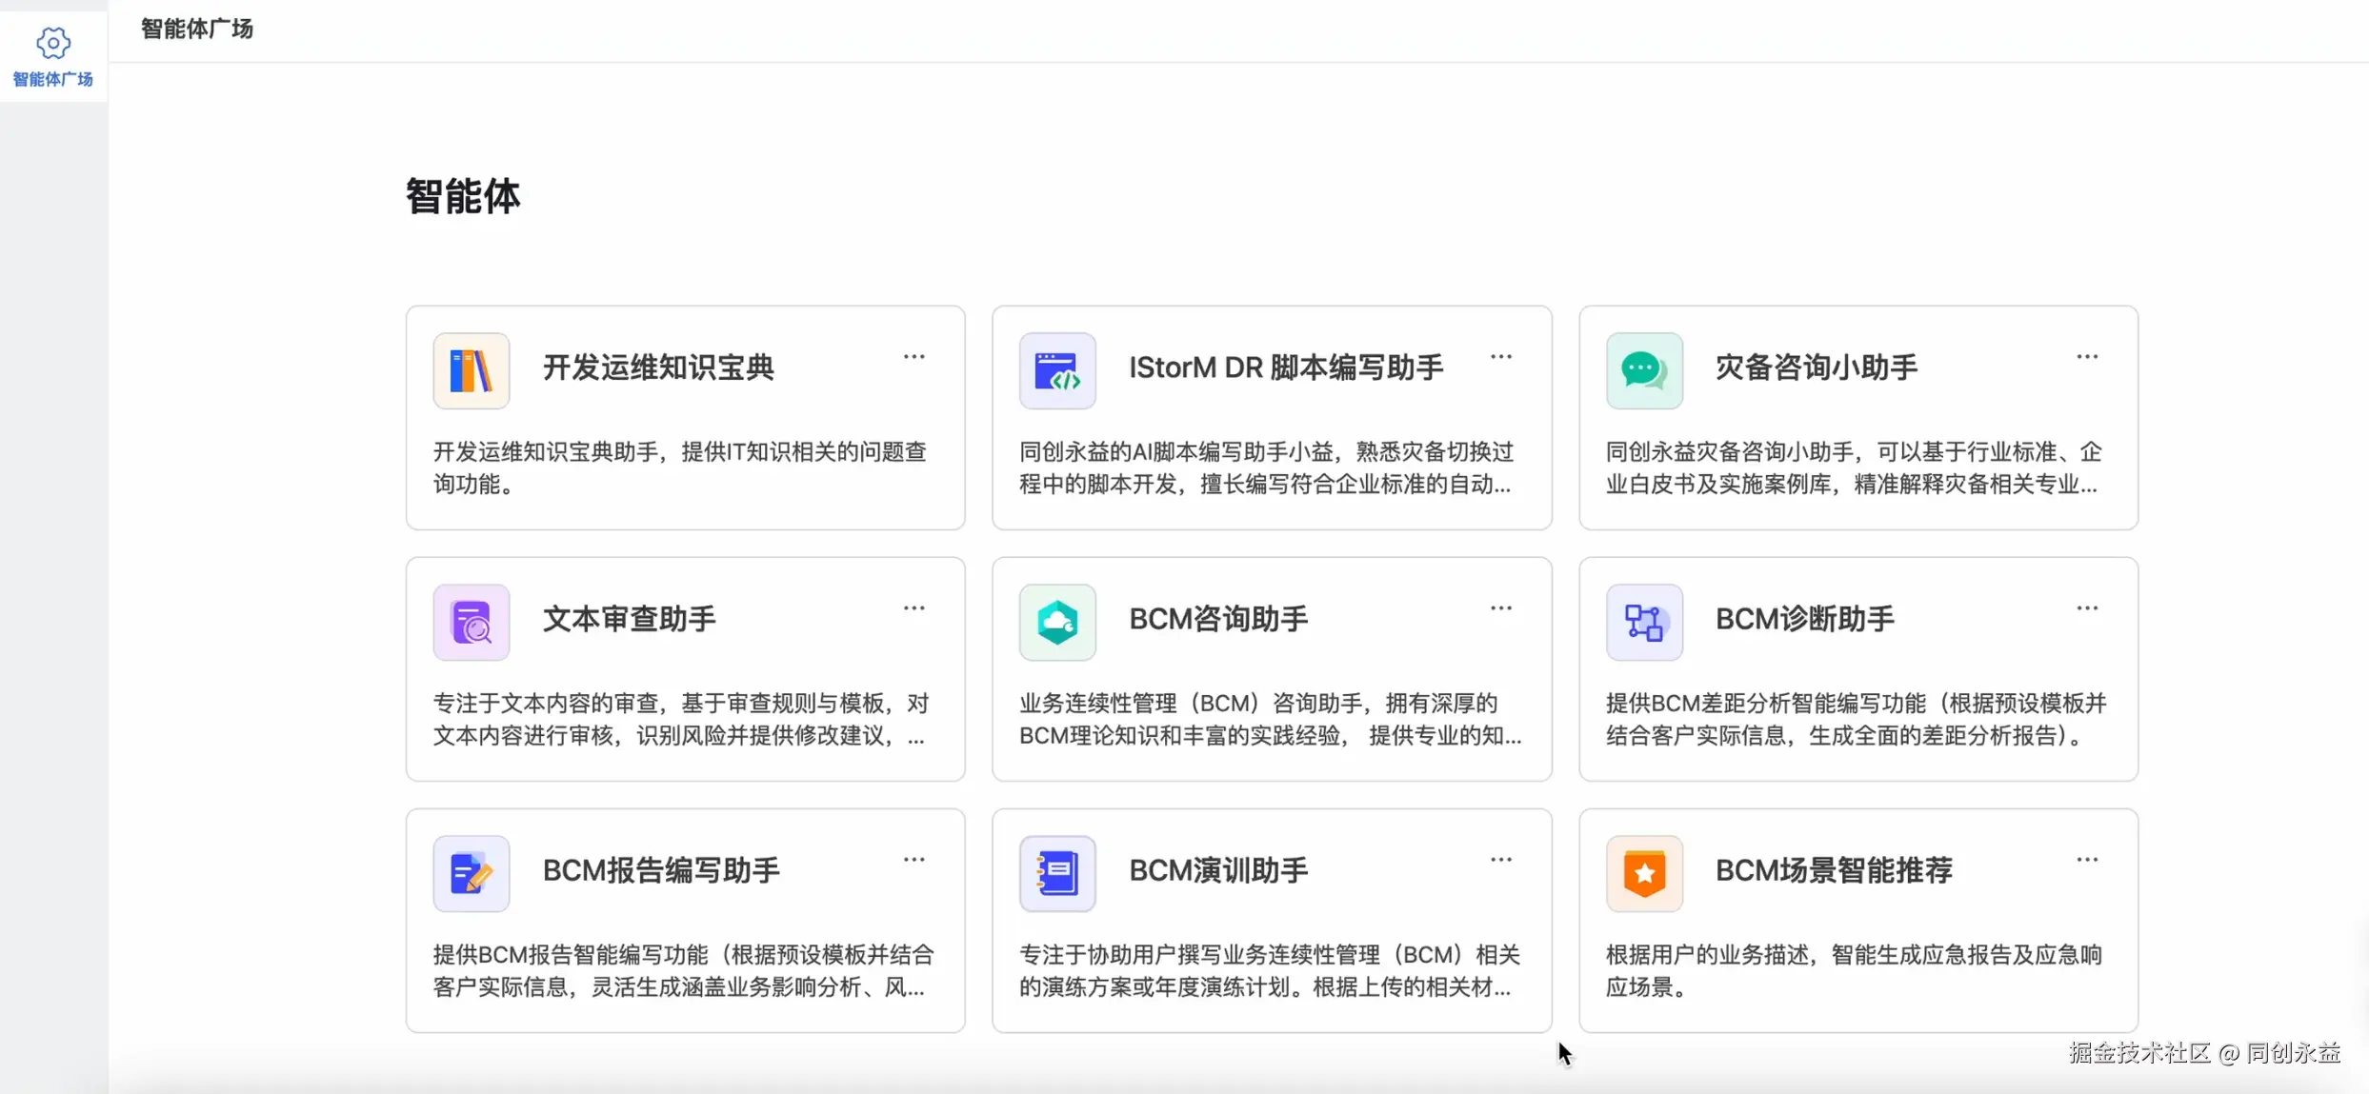Click the BCM场景智能推荐 orange star icon
The image size is (2369, 1094).
click(x=1644, y=873)
